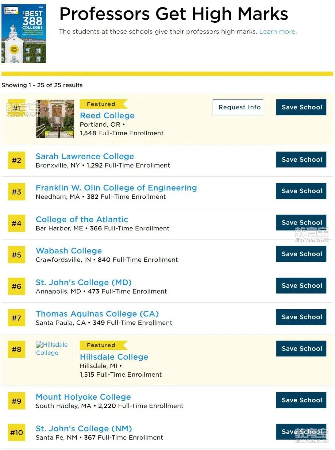Save Wabash College
This screenshot has width=335, height=450.
[x=301, y=254]
